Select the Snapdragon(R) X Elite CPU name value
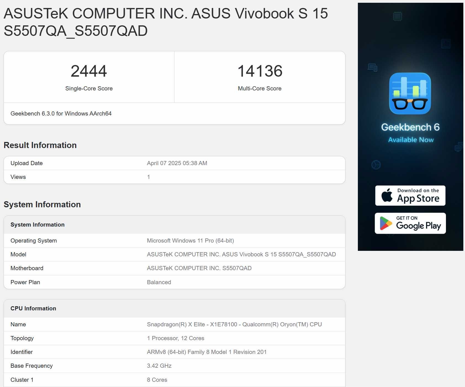Image resolution: width=465 pixels, height=387 pixels. pos(234,324)
